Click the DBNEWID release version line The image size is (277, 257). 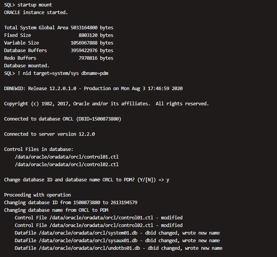tap(93, 88)
